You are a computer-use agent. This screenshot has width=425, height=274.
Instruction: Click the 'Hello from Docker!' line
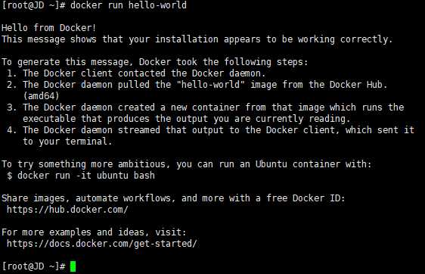coord(49,28)
